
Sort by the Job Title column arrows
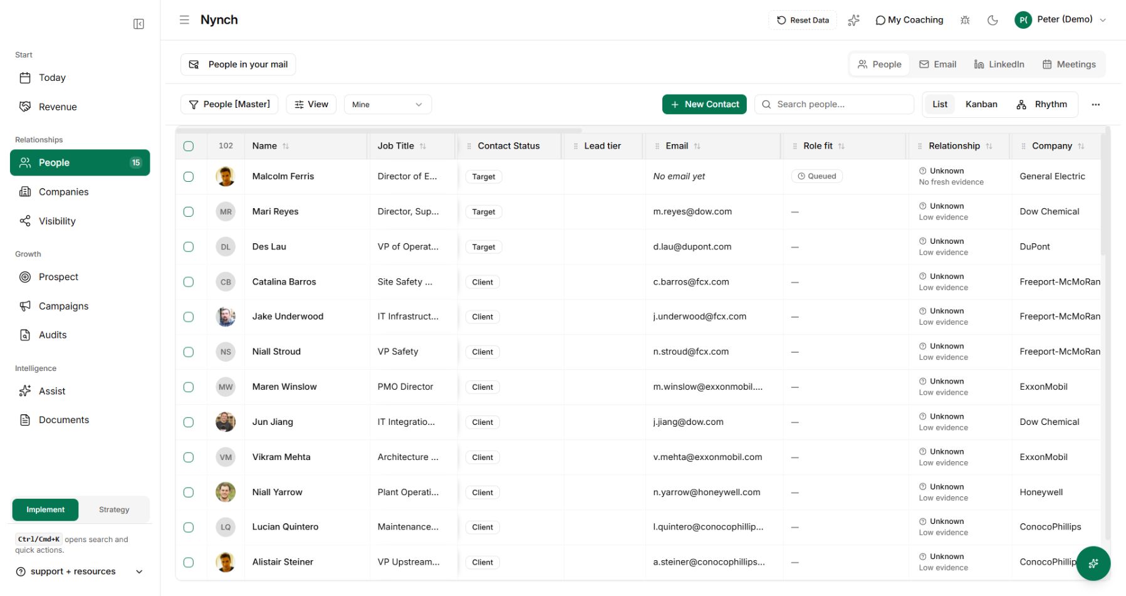click(423, 146)
